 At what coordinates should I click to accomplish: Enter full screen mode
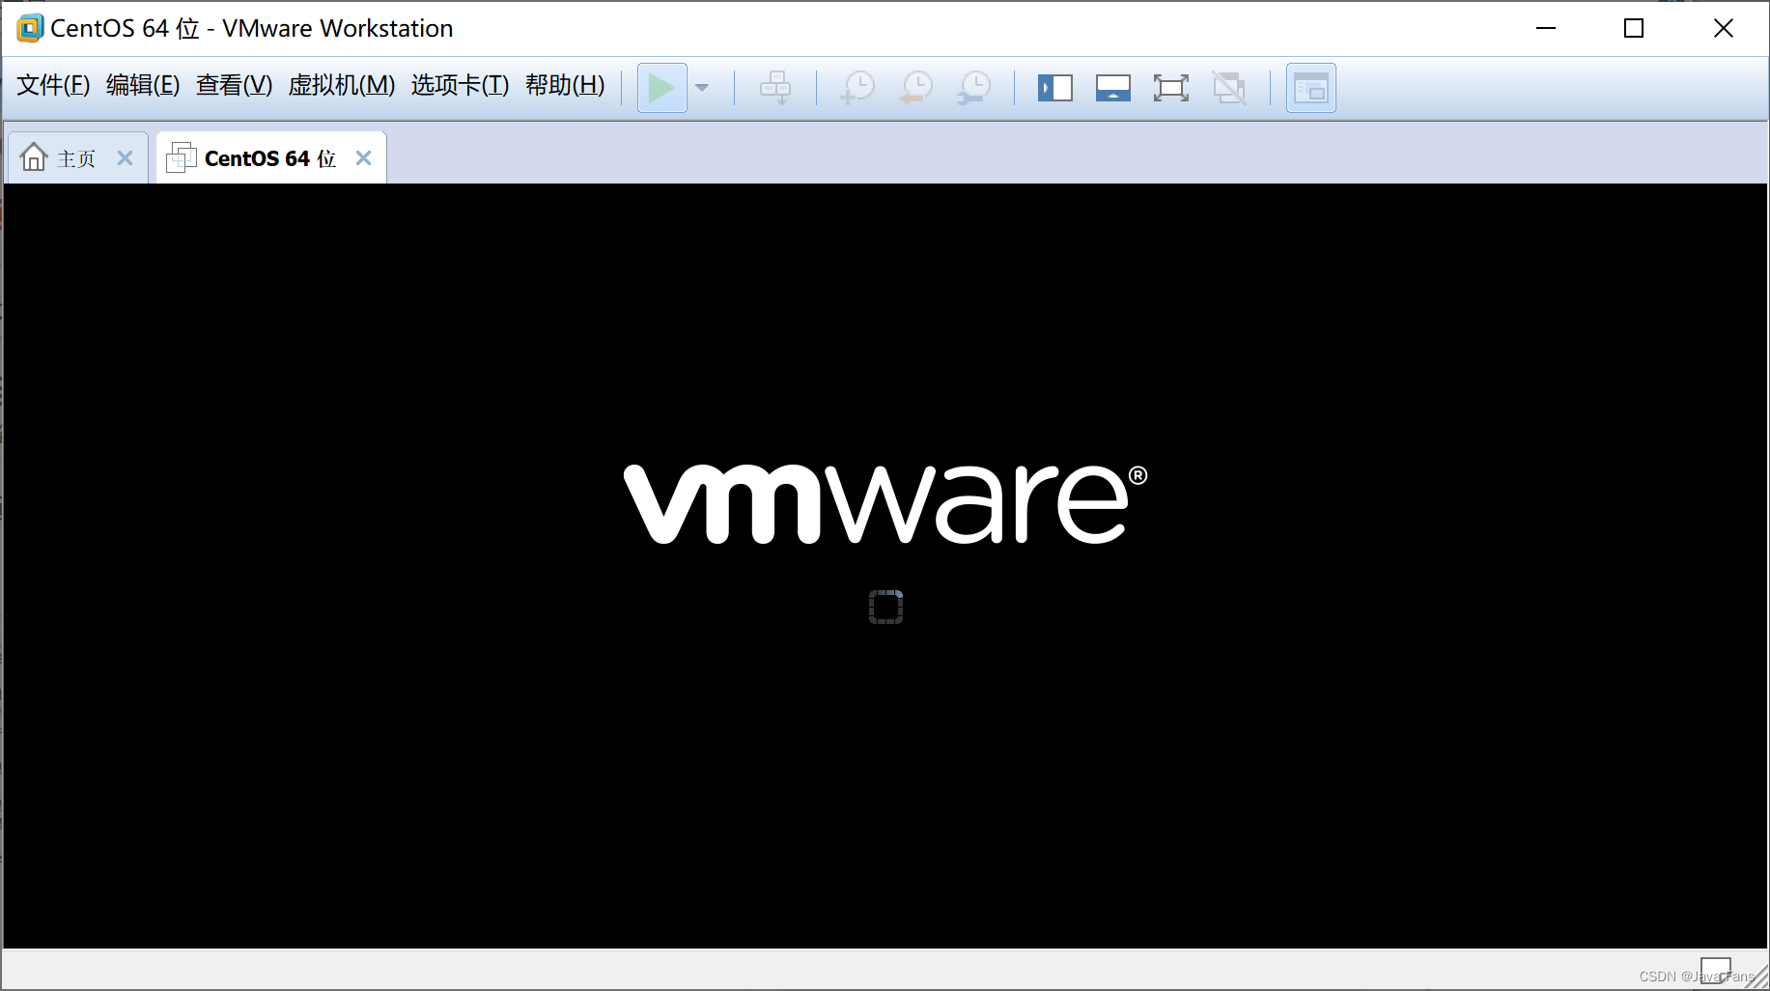tap(1171, 88)
